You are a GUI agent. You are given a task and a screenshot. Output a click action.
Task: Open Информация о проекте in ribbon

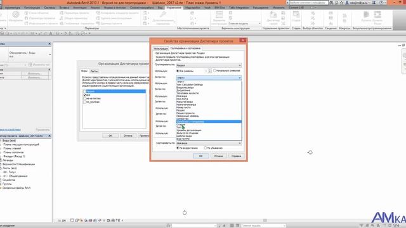41,23
